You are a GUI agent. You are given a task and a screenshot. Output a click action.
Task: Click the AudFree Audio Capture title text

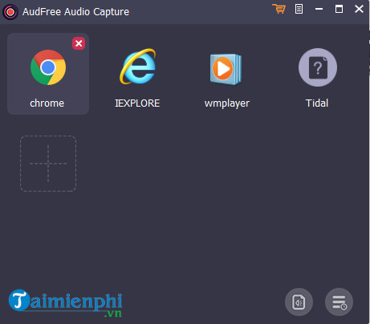tap(75, 12)
